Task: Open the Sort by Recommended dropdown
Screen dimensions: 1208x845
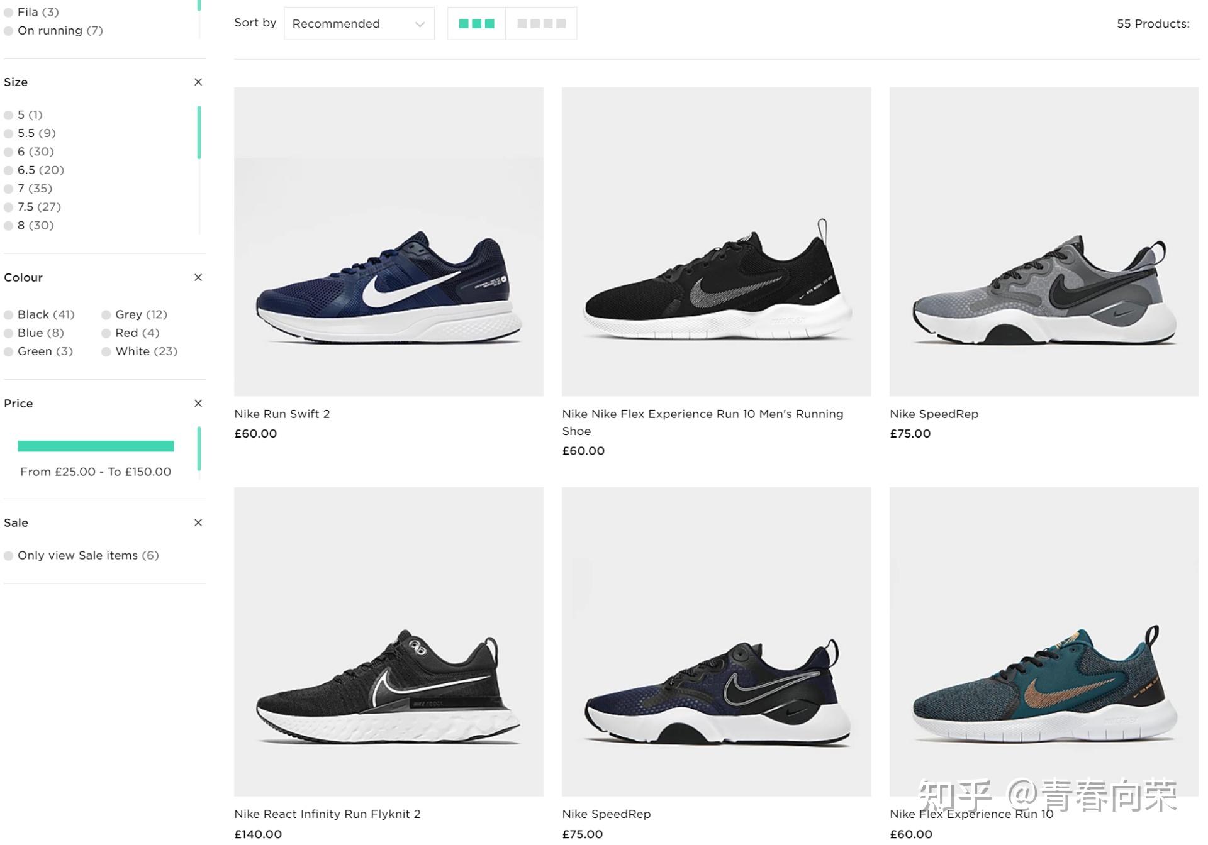Action: [x=359, y=24]
